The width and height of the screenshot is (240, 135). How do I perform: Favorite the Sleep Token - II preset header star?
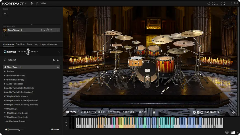point(58,67)
